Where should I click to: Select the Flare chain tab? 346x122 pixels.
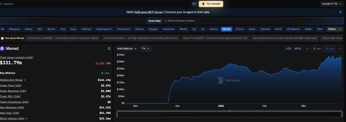click(x=320, y=29)
